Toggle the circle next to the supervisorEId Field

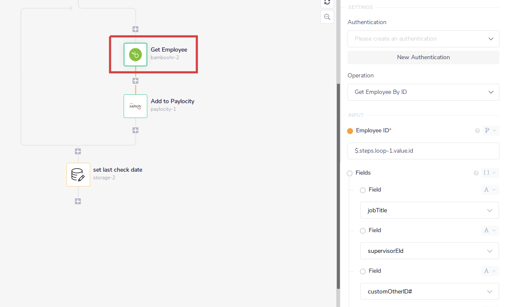coord(363,231)
